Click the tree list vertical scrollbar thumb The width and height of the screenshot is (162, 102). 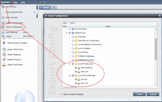pyautogui.click(x=156, y=49)
